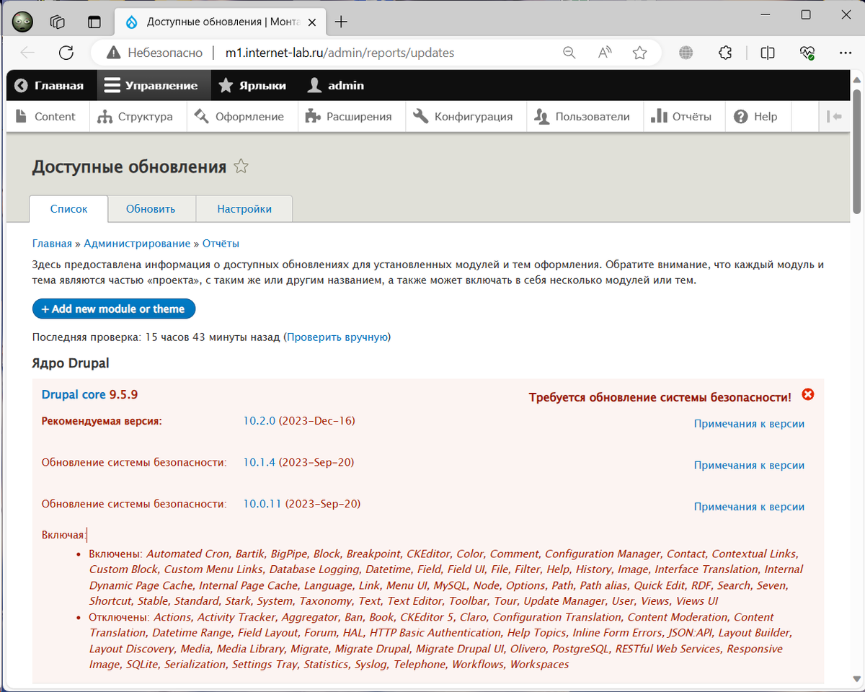Viewport: 865px width, 692px height.
Task: Click the Not secure warning icon
Action: pyautogui.click(x=113, y=53)
